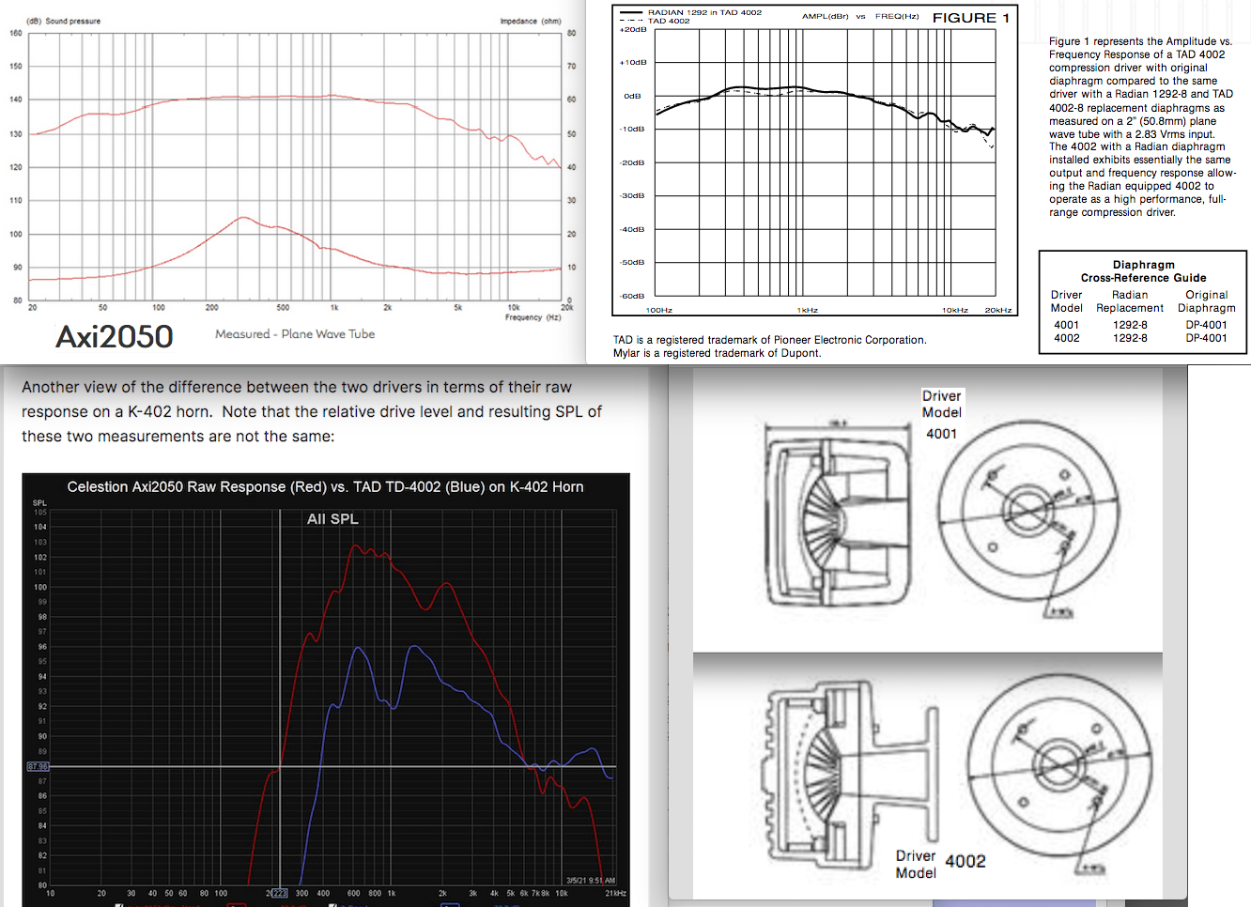Image resolution: width=1251 pixels, height=907 pixels.
Task: Select the '1292-8' cell in the 4002 row
Action: coord(1130,338)
